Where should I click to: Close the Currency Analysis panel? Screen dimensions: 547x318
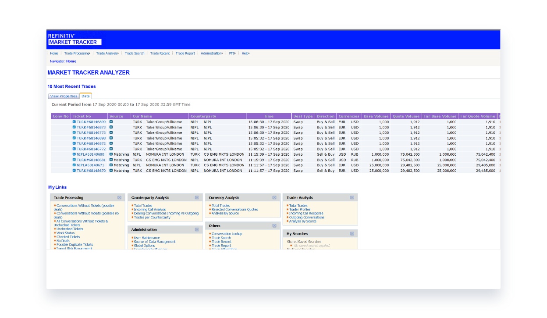point(274,198)
